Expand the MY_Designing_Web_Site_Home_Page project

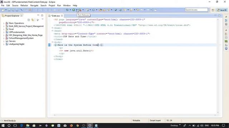[4, 35]
